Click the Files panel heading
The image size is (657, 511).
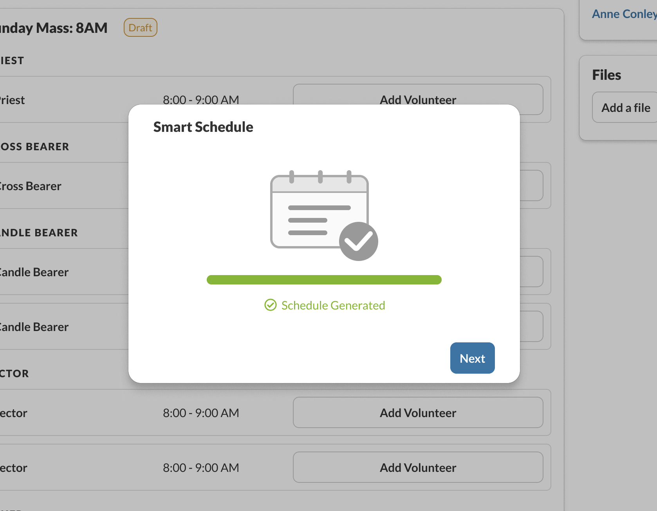(x=606, y=75)
